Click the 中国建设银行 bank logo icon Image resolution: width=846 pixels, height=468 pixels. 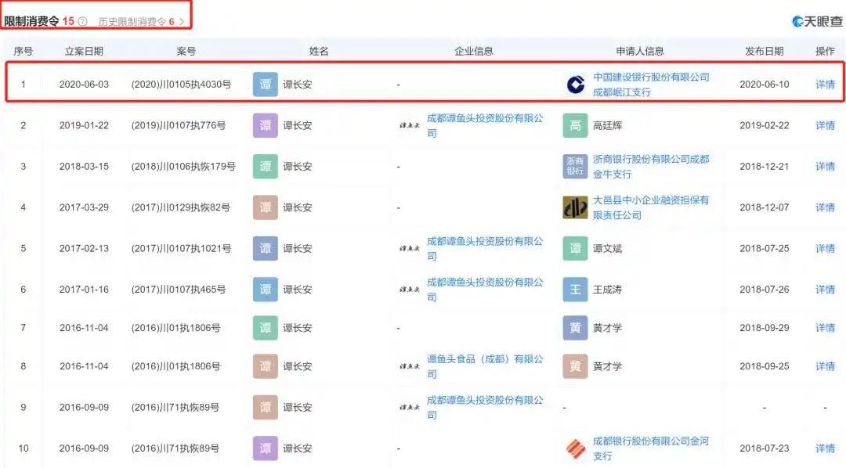(x=574, y=84)
